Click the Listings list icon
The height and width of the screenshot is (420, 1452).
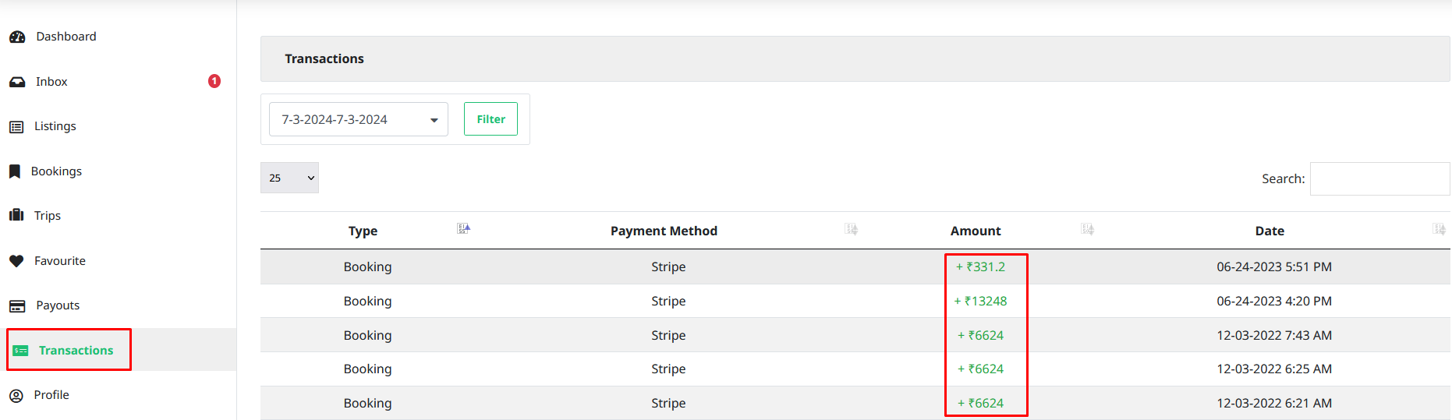[16, 126]
